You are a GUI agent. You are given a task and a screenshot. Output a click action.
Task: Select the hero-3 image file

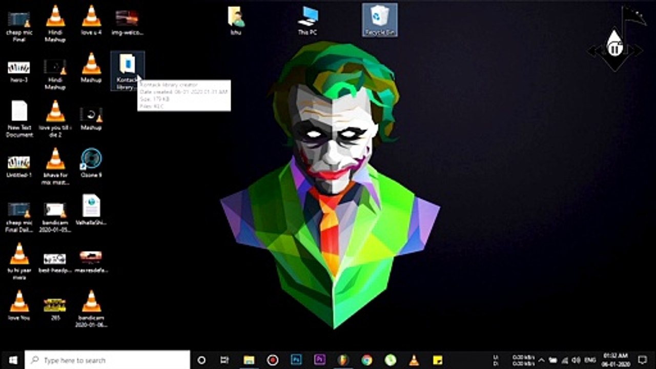pos(19,71)
